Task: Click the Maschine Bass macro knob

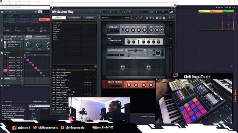Action: 39,45
